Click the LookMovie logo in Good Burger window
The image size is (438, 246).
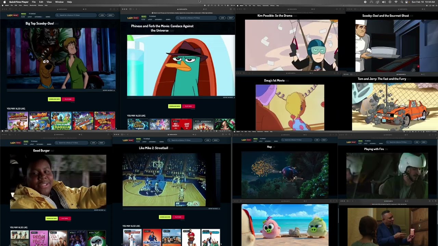(15, 142)
